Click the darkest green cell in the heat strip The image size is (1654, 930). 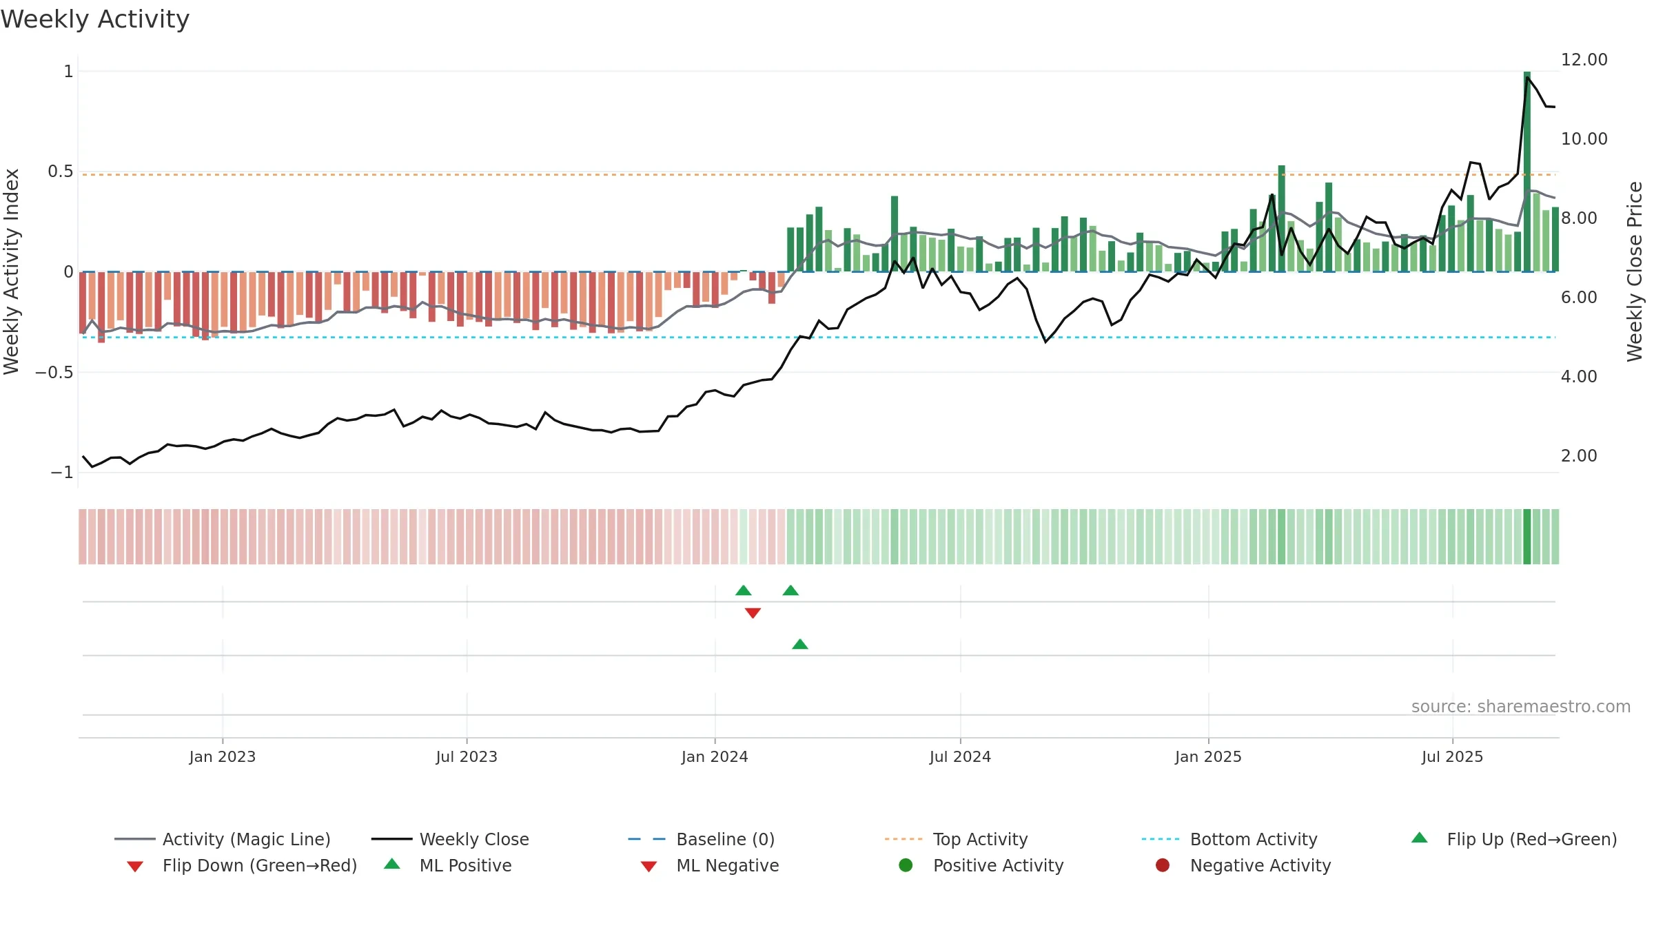click(x=1527, y=537)
